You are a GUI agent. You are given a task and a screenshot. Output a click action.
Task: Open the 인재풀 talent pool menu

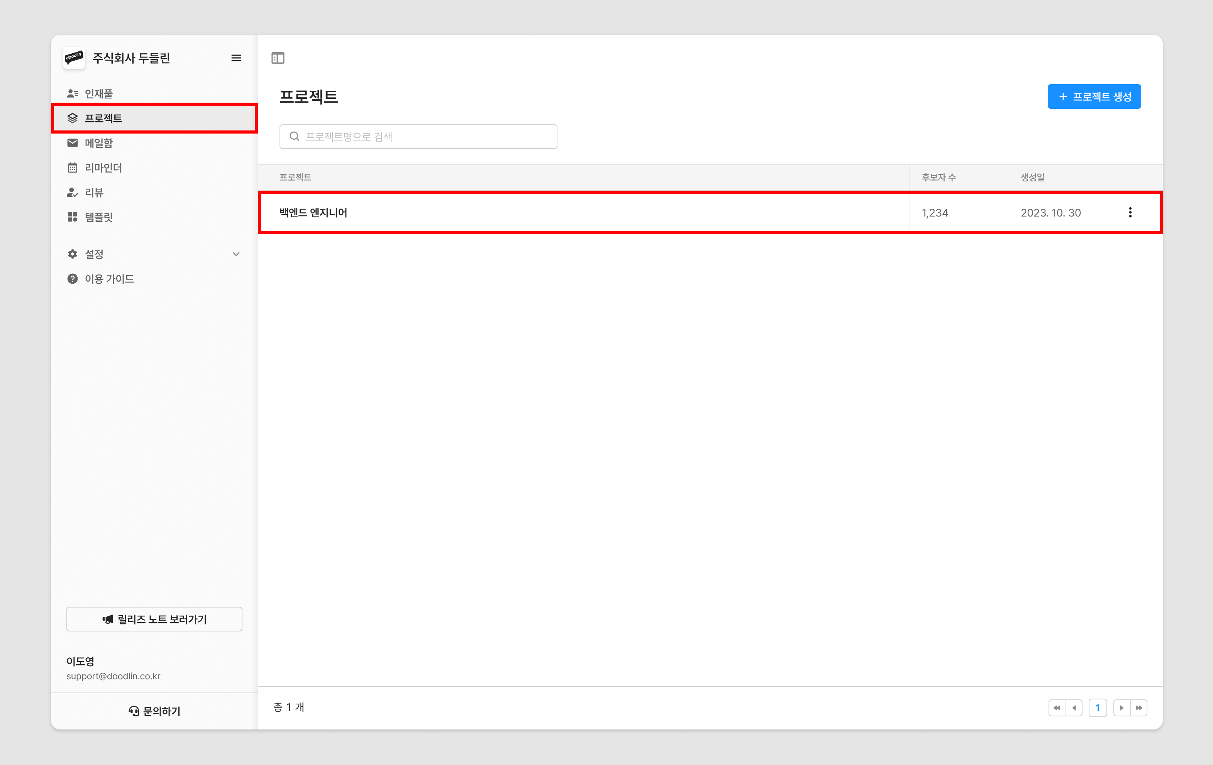(x=99, y=93)
